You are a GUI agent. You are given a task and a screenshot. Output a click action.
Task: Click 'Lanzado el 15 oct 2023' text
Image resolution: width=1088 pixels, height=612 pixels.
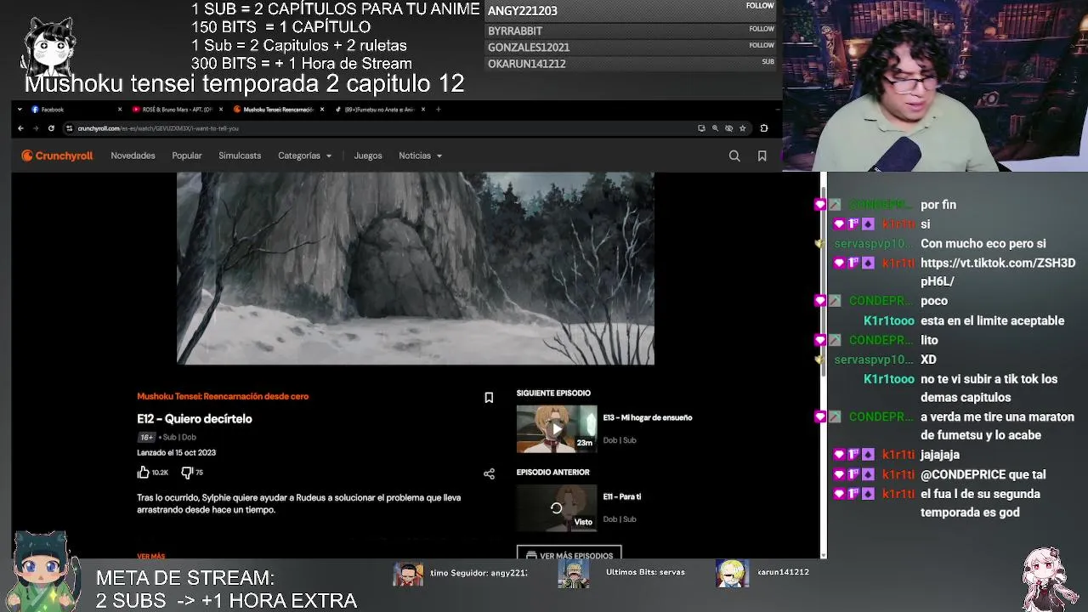(x=176, y=453)
